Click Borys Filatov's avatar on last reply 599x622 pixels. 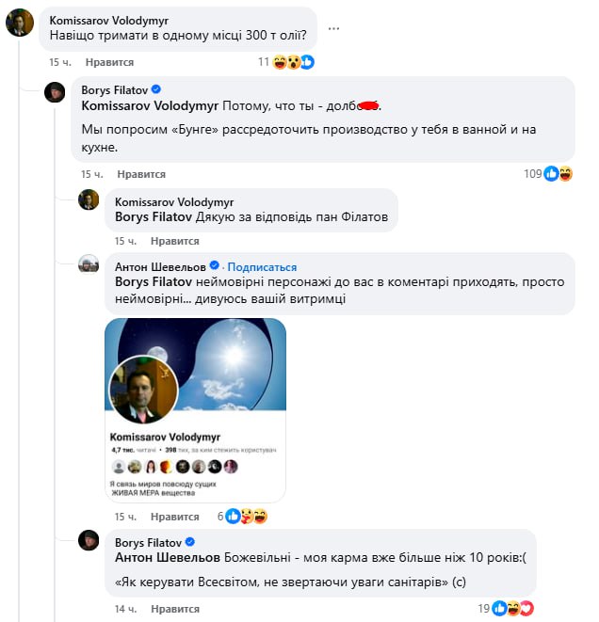[89, 540]
